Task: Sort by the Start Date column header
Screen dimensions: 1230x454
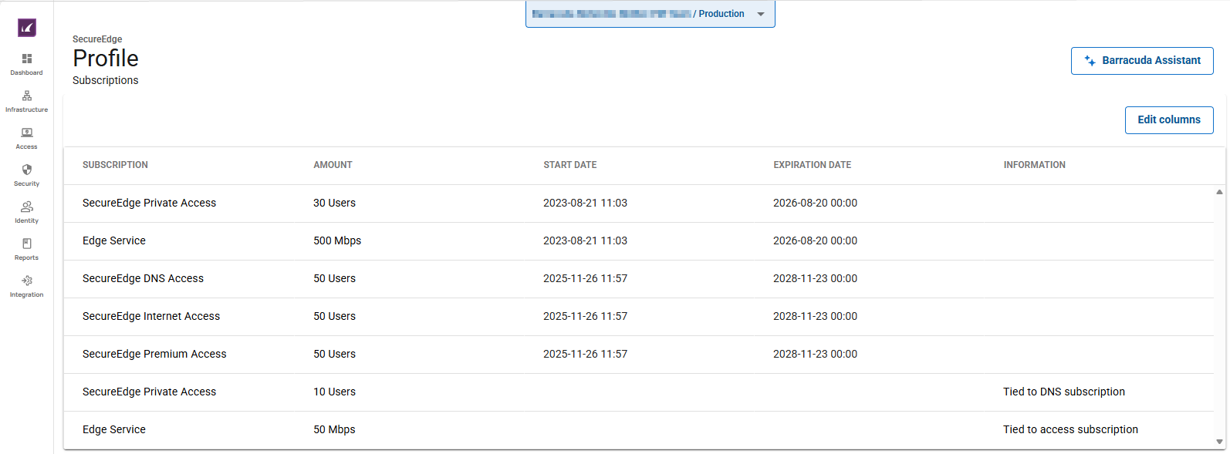Action: [x=569, y=165]
